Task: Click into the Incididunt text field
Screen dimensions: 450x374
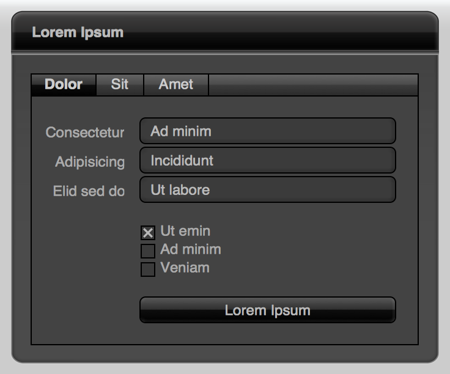Action: 268,160
